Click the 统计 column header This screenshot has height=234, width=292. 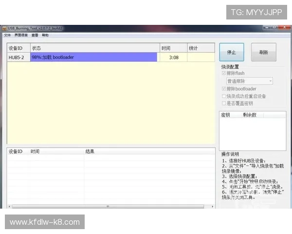201,48
